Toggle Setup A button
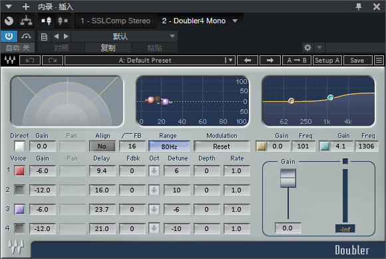Screen dimensions: 386x259 [327, 61]
